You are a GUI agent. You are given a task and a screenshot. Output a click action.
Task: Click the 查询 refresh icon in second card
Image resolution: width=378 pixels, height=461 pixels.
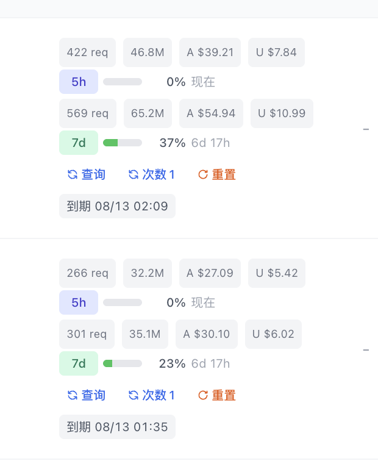73,395
